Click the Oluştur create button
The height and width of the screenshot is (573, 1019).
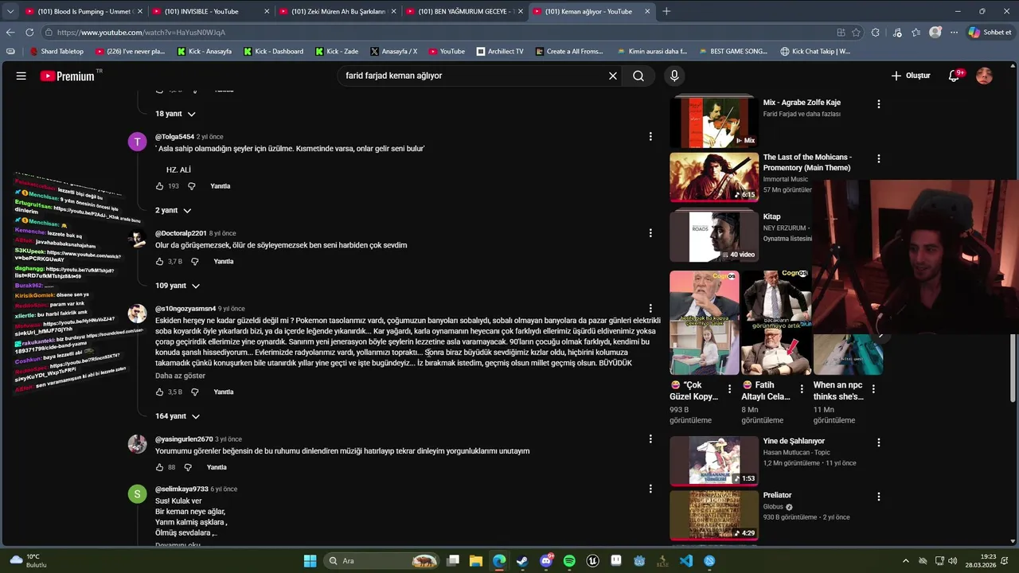(x=911, y=76)
